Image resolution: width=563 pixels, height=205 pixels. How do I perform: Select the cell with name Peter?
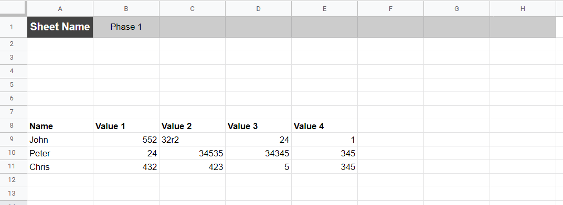tap(60, 153)
